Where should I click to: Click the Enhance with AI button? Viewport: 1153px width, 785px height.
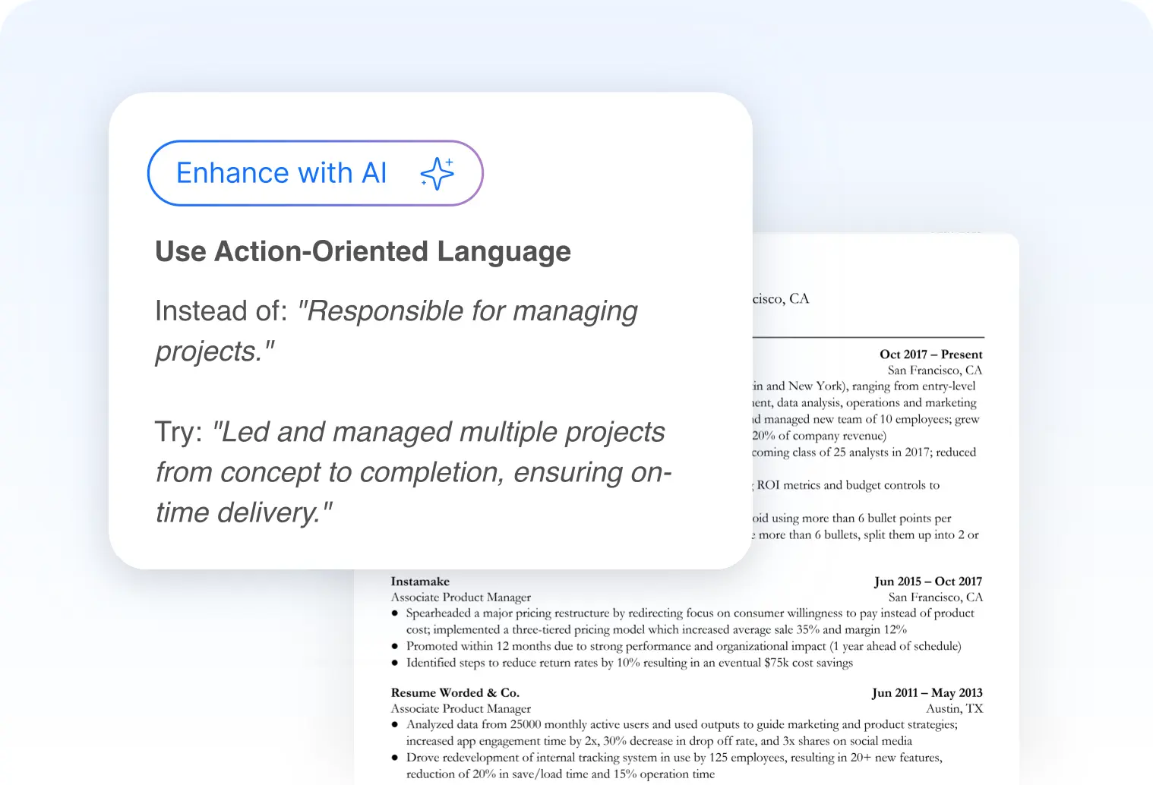click(314, 173)
